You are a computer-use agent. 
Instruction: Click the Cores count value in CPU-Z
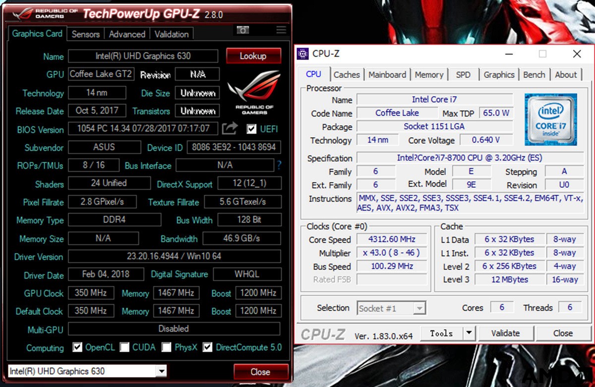(502, 307)
